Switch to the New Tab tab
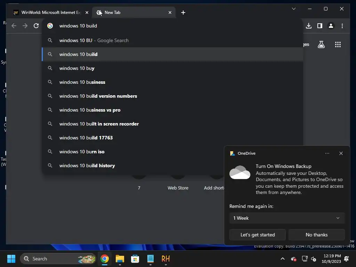 134,13
